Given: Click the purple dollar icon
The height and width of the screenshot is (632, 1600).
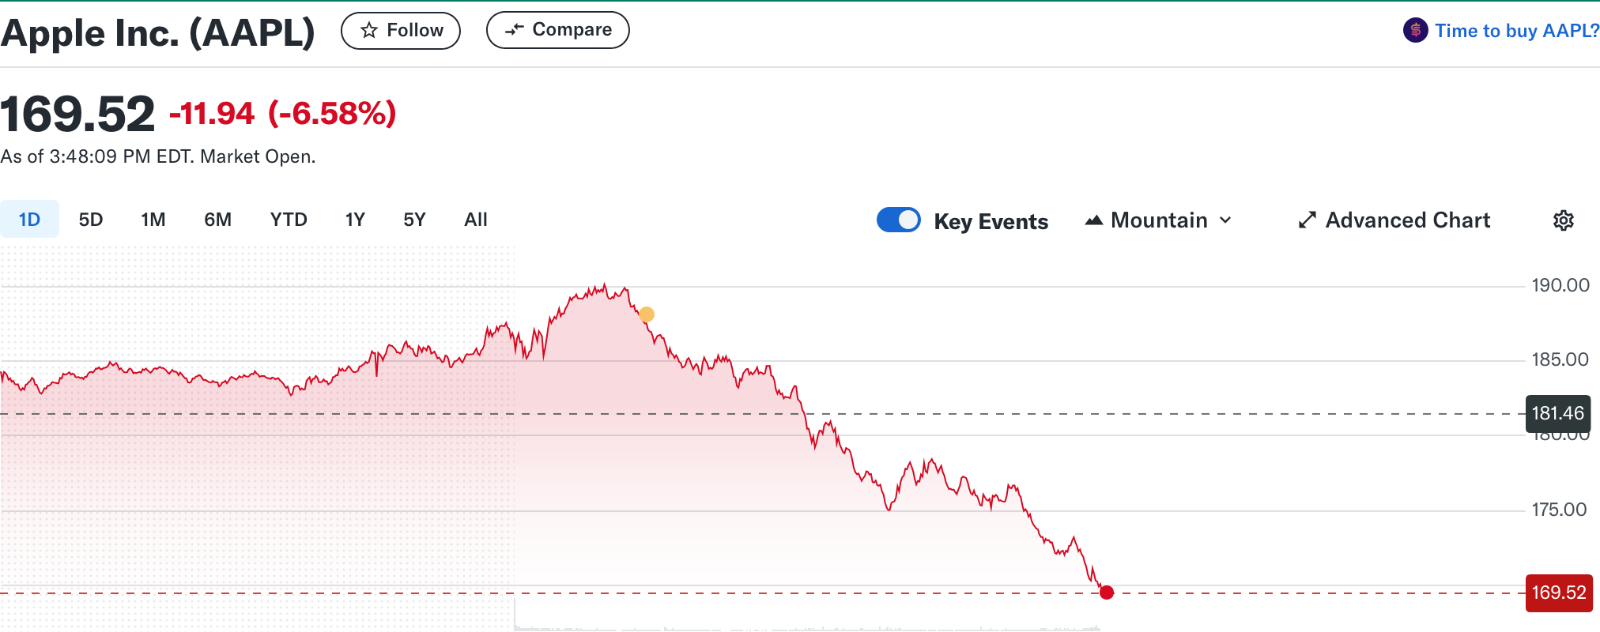Looking at the screenshot, I should tap(1415, 31).
